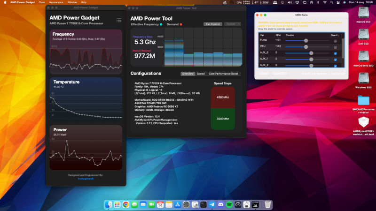The image size is (376, 211).
Task: Click the 3500Mhz speed step block
Action: point(223,119)
